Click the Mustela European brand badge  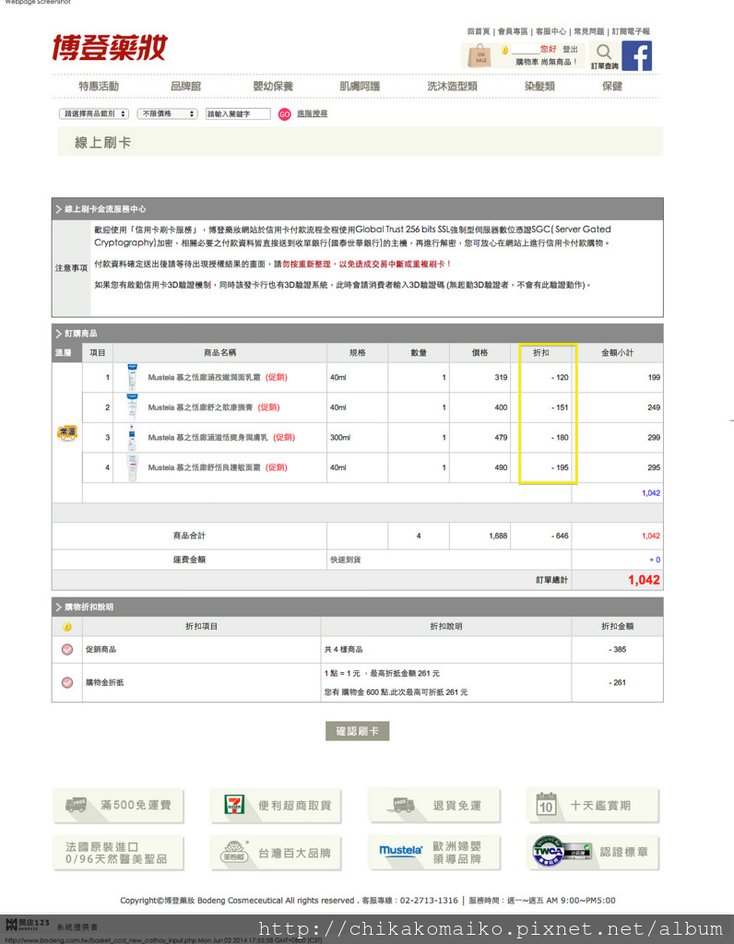pyautogui.click(x=434, y=853)
